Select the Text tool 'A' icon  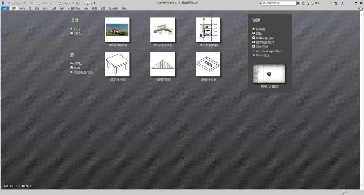[60, 3]
